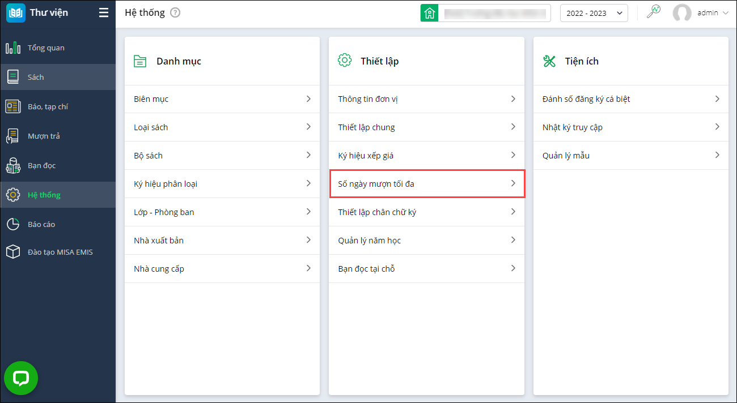Image resolution: width=737 pixels, height=403 pixels.
Task: Expand the admin account dropdown arrow
Action: (726, 13)
